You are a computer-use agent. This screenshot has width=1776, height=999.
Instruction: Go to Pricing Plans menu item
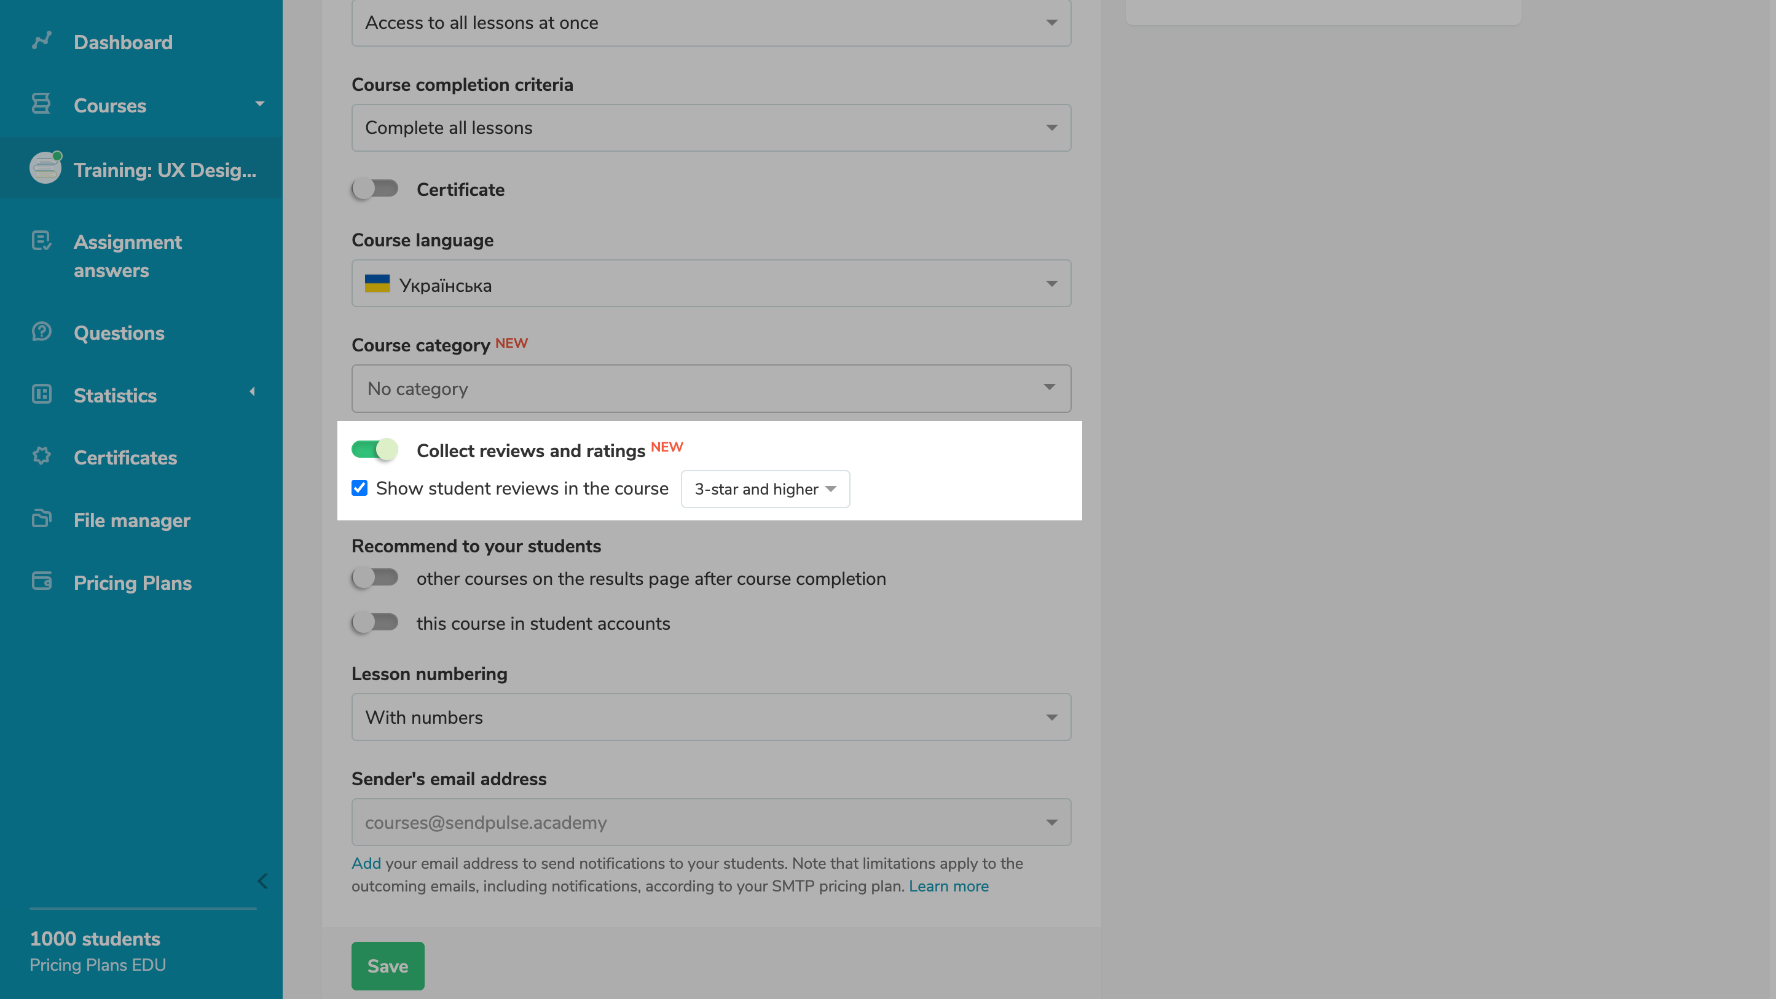point(132,583)
